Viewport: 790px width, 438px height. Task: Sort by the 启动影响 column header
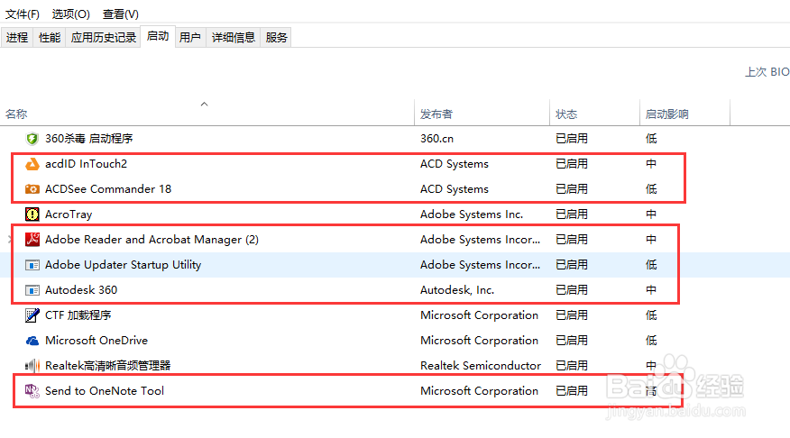click(x=667, y=114)
